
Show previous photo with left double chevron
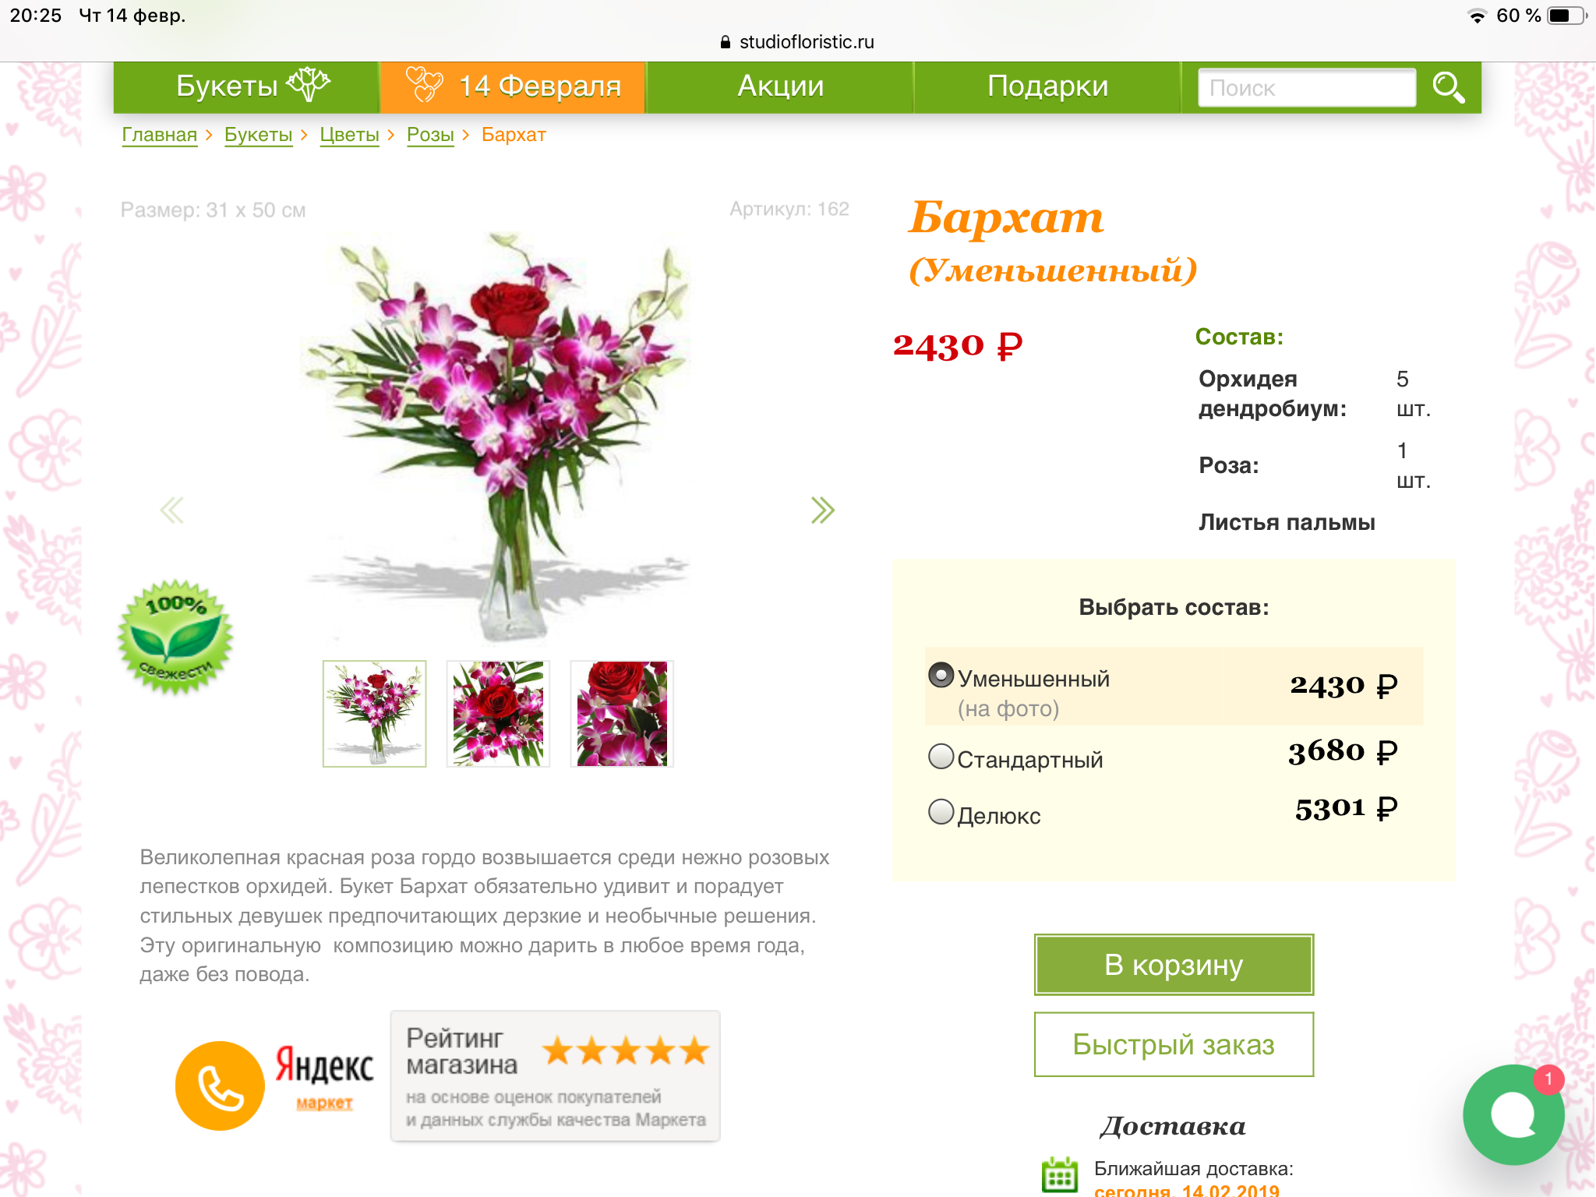(172, 510)
